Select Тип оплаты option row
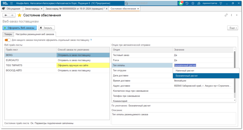This screenshot has height=130, width=243. coord(142,65)
